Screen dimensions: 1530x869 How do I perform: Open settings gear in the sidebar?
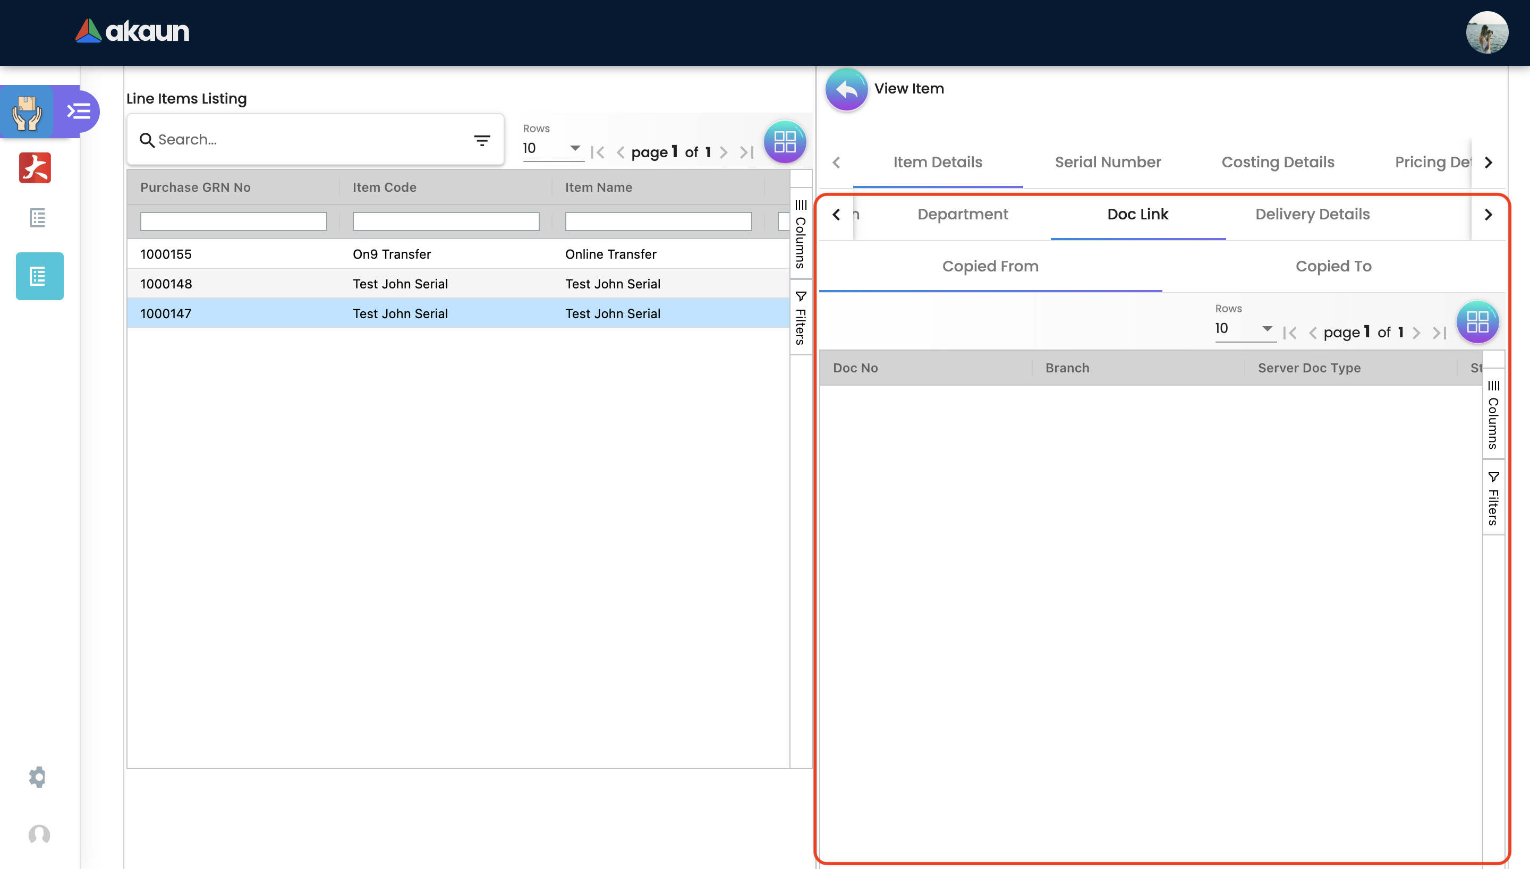[x=38, y=777]
